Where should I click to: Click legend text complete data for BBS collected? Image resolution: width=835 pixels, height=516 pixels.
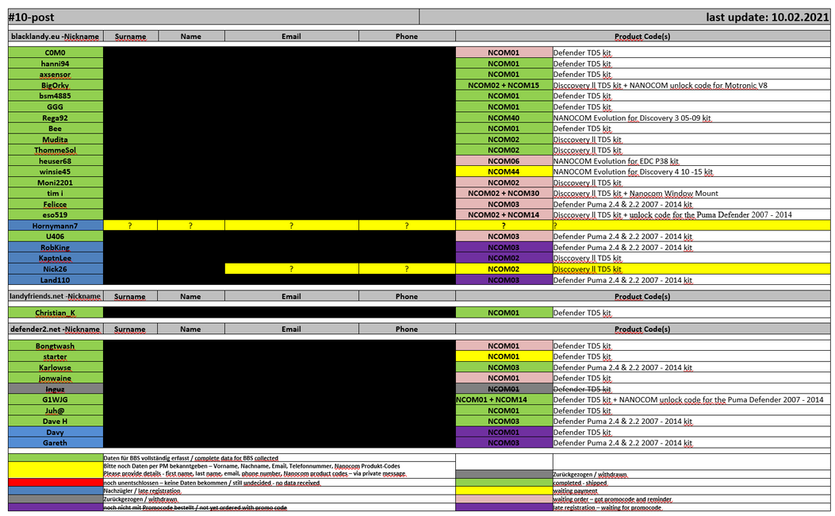236,458
